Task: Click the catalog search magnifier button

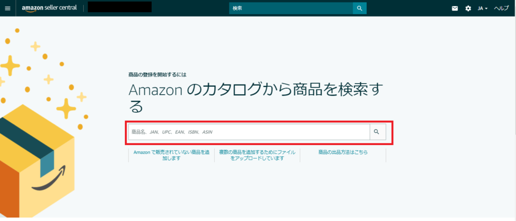Action: click(x=377, y=132)
